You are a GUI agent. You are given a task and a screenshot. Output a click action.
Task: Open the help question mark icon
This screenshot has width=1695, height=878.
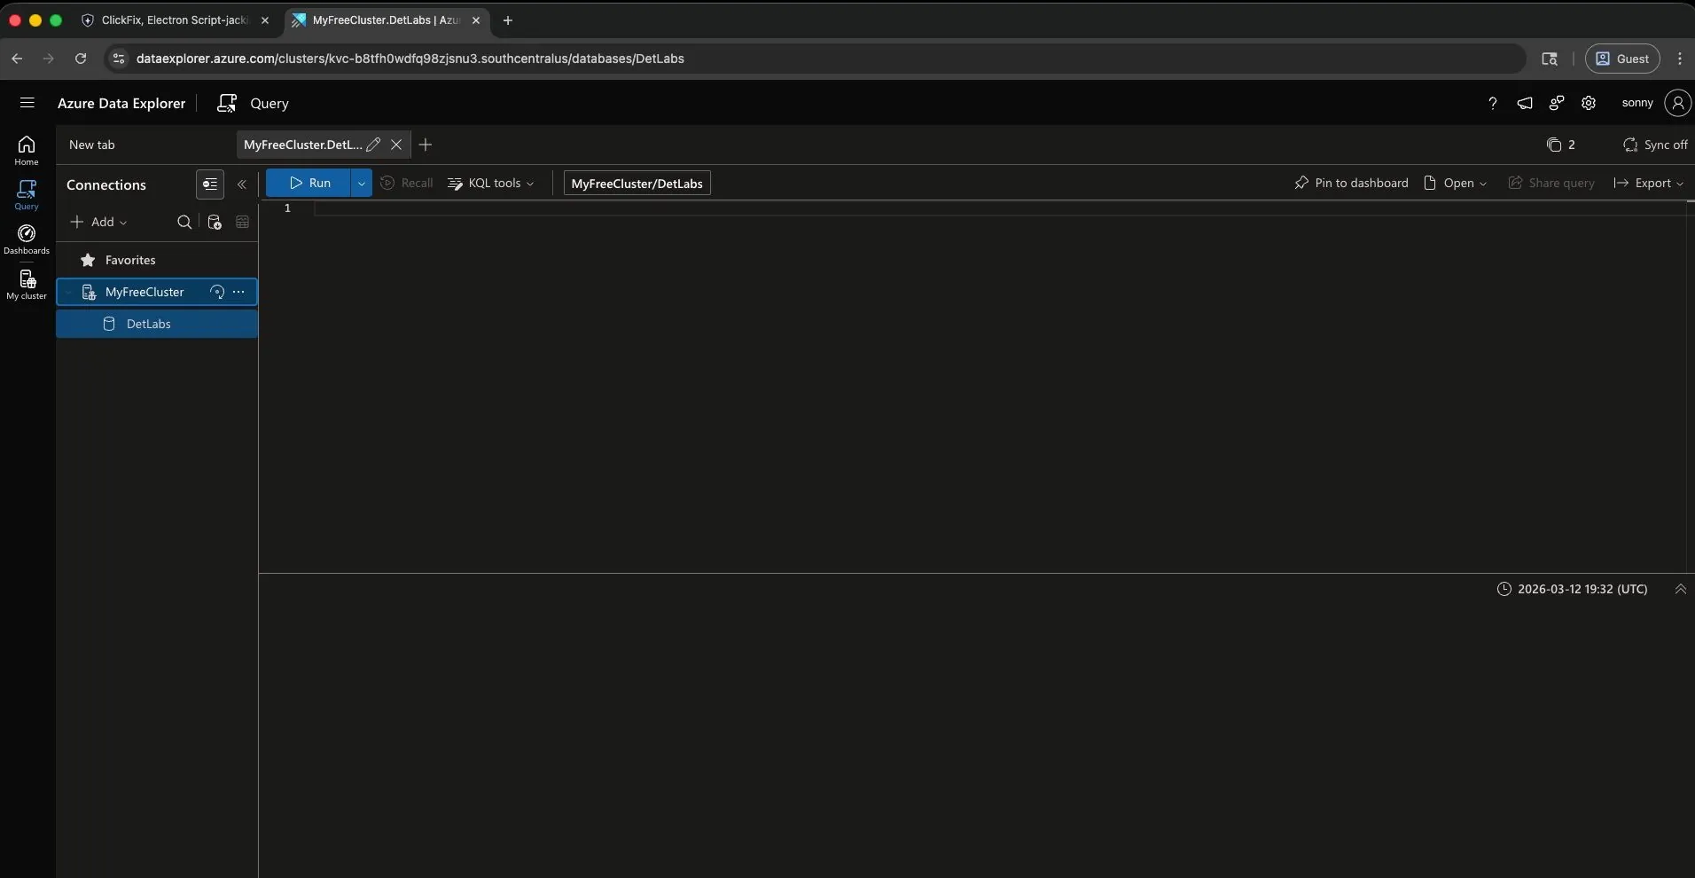1493,103
